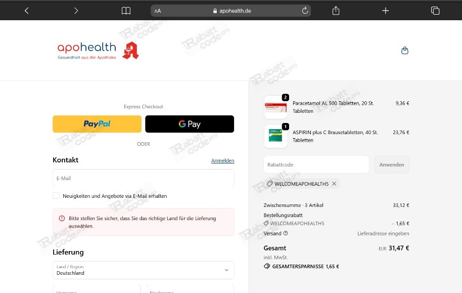This screenshot has height=293, width=462.
Task: Click the red warning icon in the alert
Action: coord(62,218)
